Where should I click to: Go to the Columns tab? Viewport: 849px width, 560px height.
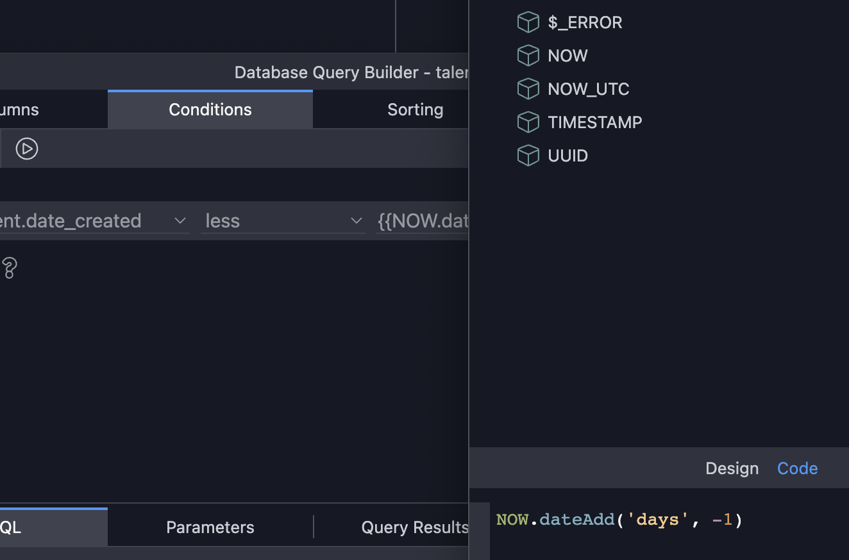pyautogui.click(x=53, y=110)
